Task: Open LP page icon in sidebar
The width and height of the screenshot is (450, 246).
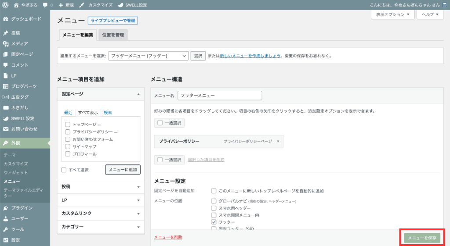Action: (x=6, y=76)
